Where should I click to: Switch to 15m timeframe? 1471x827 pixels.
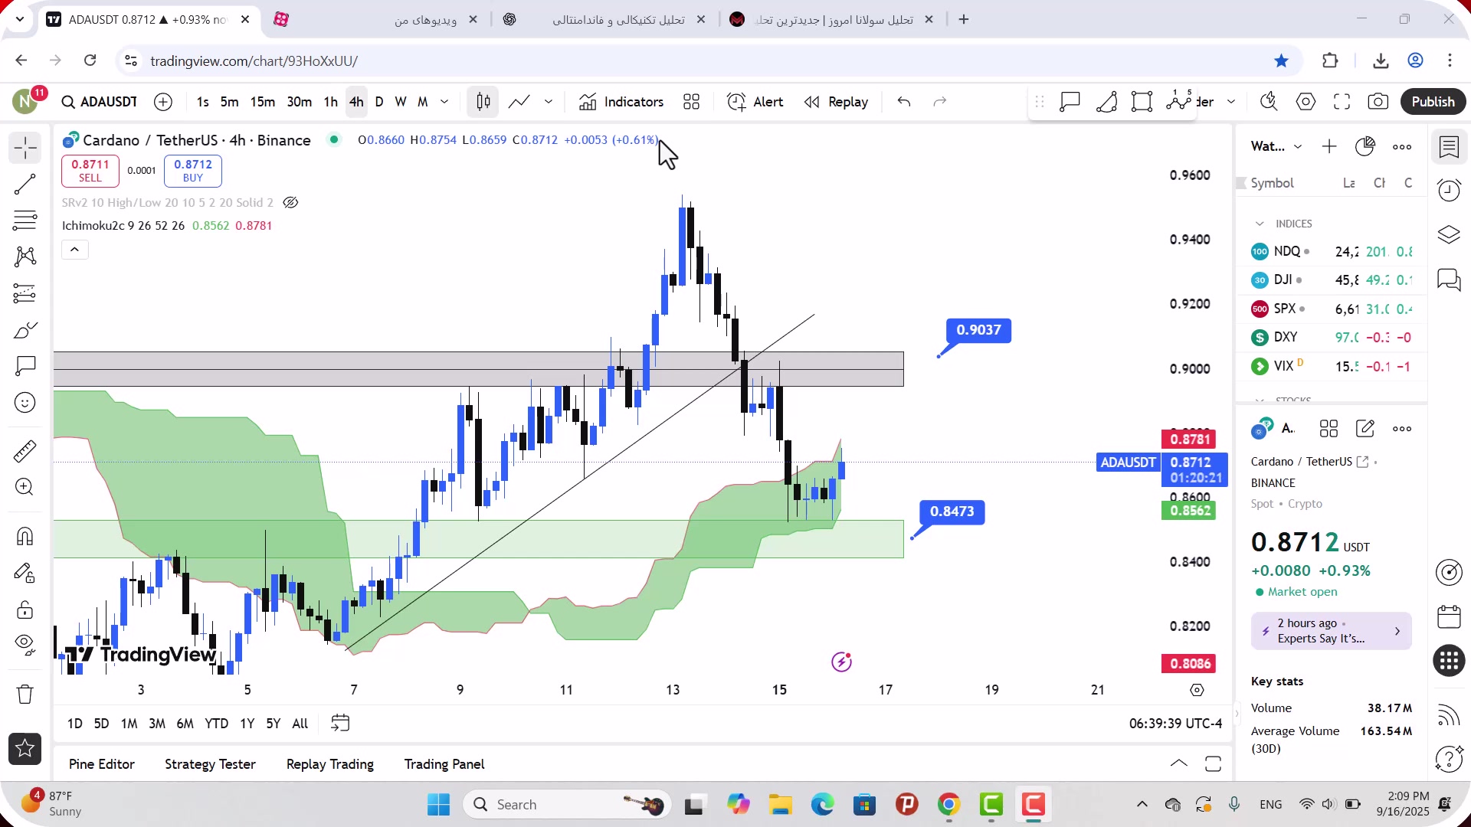262,102
